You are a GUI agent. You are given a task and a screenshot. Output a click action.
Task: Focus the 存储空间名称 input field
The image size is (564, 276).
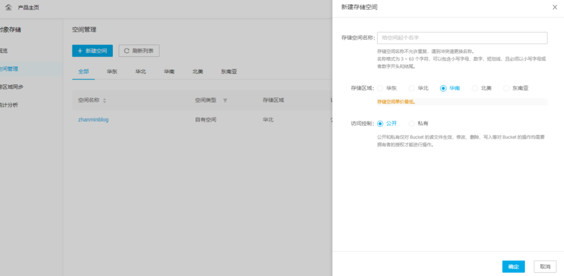pyautogui.click(x=462, y=38)
